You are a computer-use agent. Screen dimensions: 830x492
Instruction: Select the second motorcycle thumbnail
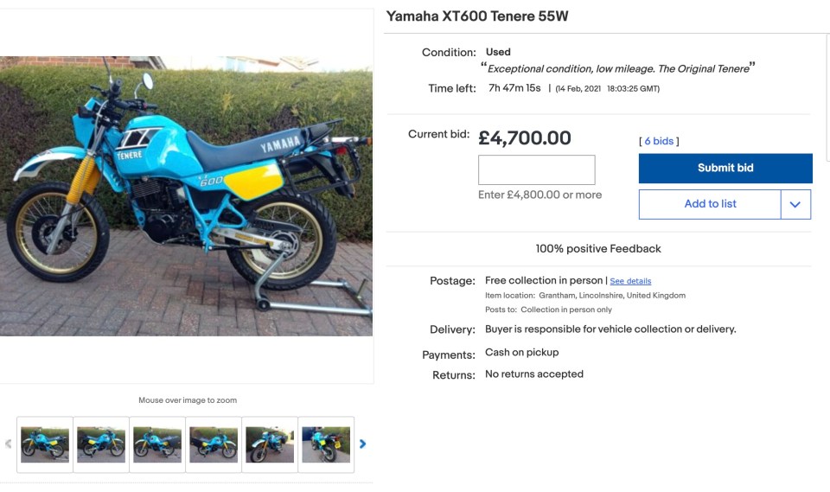[101, 444]
